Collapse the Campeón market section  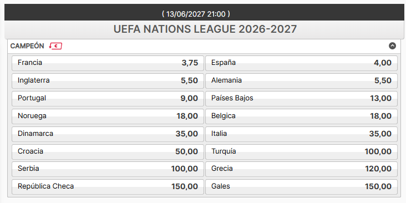392,46
